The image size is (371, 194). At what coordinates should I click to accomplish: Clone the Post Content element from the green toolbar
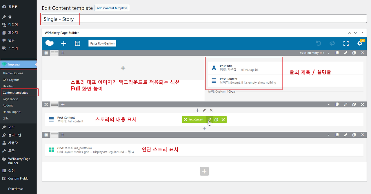(x=216, y=120)
